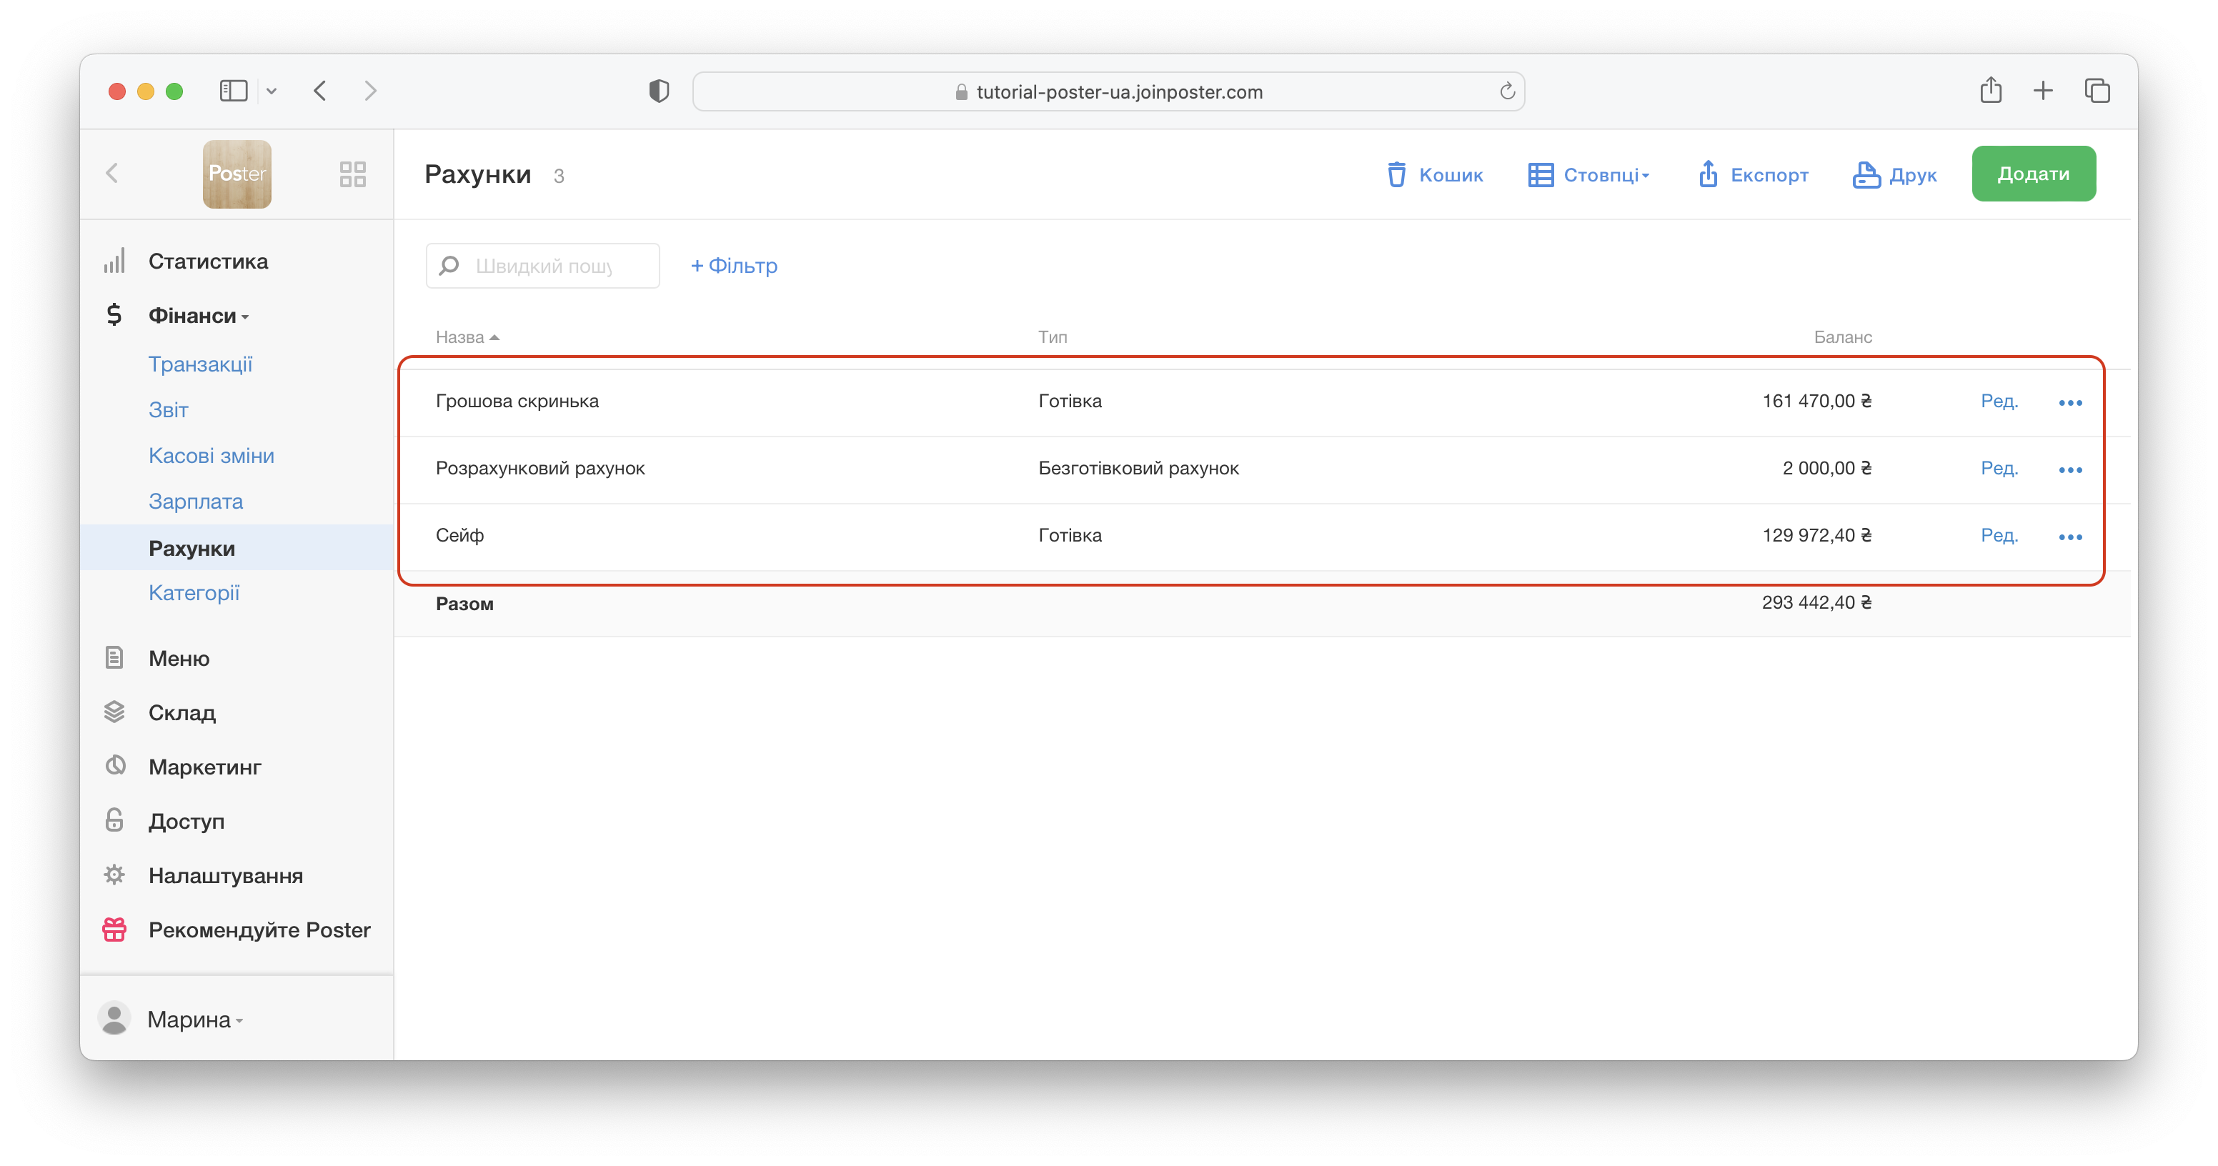Click the user avatar icon
The height and width of the screenshot is (1166, 2218).
pos(114,1019)
